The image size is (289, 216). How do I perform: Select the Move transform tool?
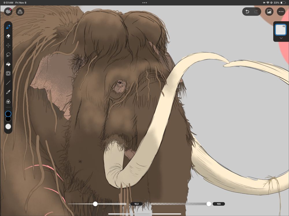click(x=8, y=46)
